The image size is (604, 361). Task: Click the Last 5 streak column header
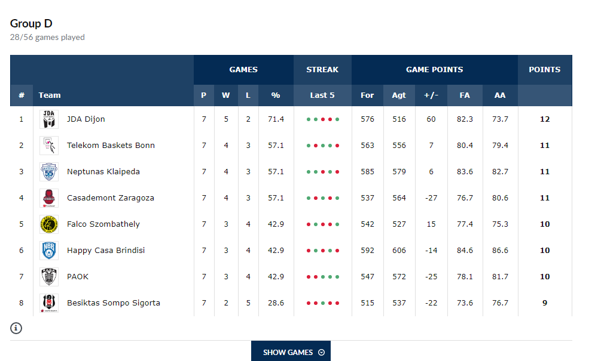tap(322, 95)
